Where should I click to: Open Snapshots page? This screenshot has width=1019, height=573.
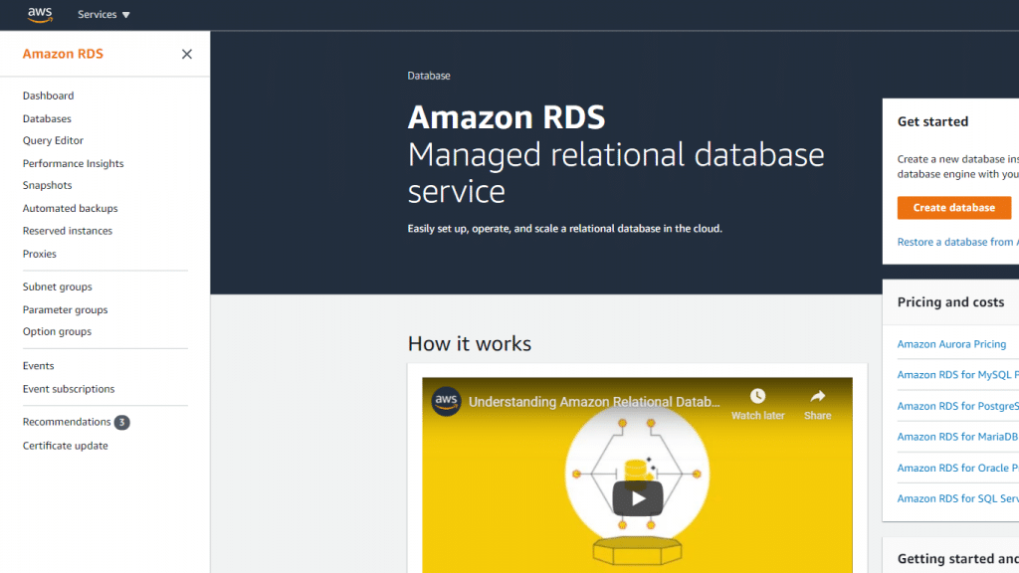[x=47, y=186]
